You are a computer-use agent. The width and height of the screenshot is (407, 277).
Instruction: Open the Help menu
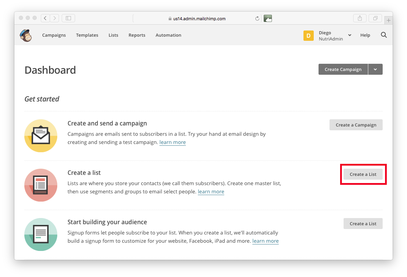365,35
